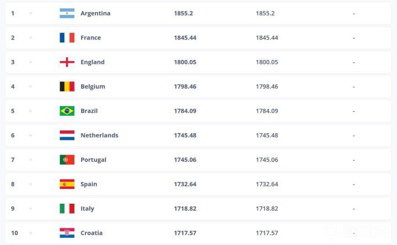Viewport: 397px width, 245px height.
Task: Click the France flag icon
Action: click(x=67, y=37)
